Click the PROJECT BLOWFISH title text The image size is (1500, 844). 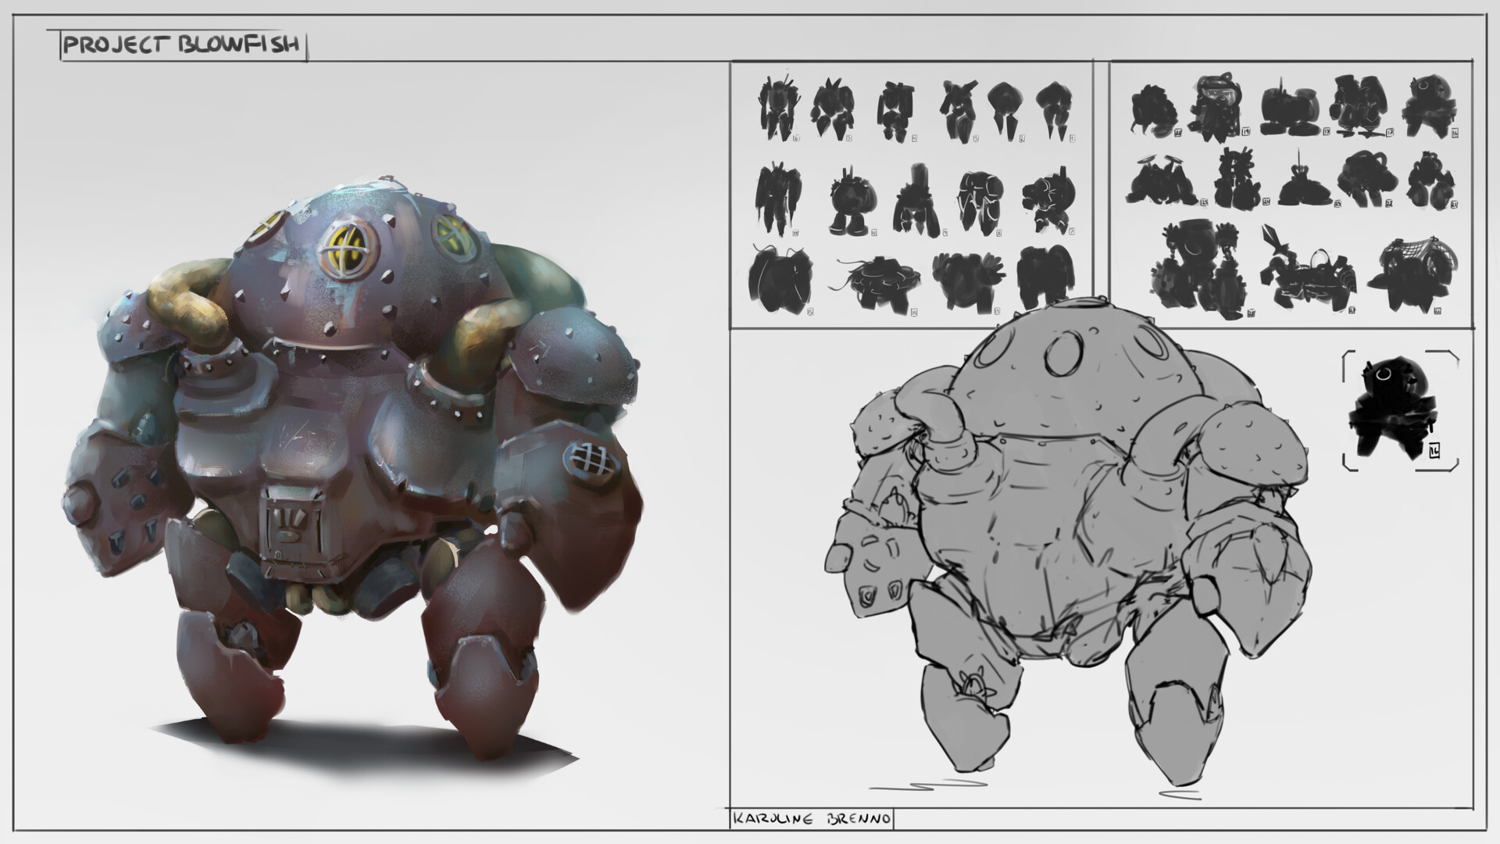click(x=184, y=45)
